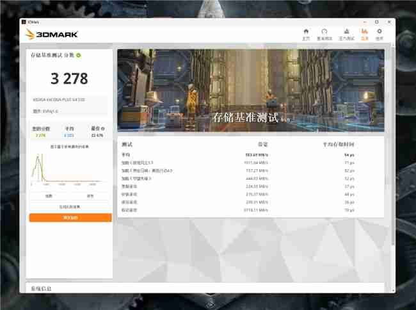Screen dimensions: 416x310
Task: Click the large 3 278 score value
Action: coord(70,78)
